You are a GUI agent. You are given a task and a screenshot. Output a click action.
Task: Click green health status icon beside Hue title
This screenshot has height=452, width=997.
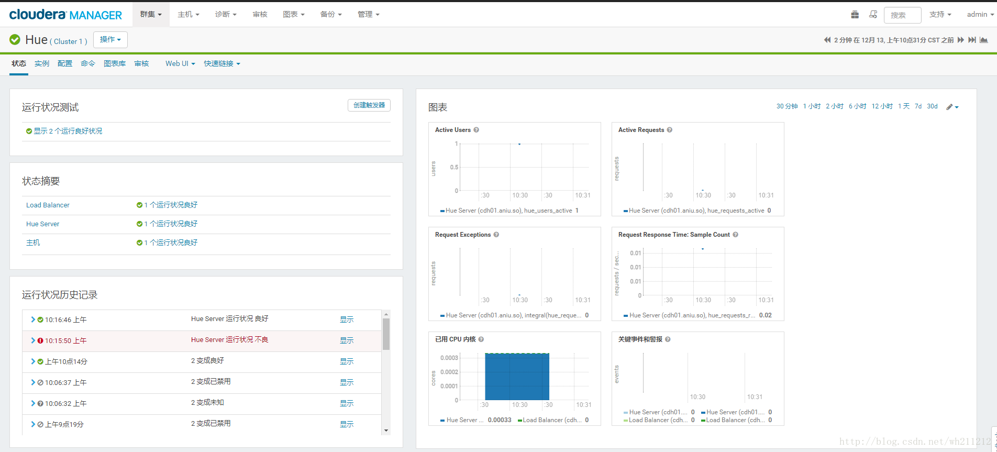click(x=15, y=39)
